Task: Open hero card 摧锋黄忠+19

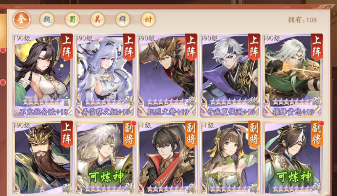Action: point(293,75)
